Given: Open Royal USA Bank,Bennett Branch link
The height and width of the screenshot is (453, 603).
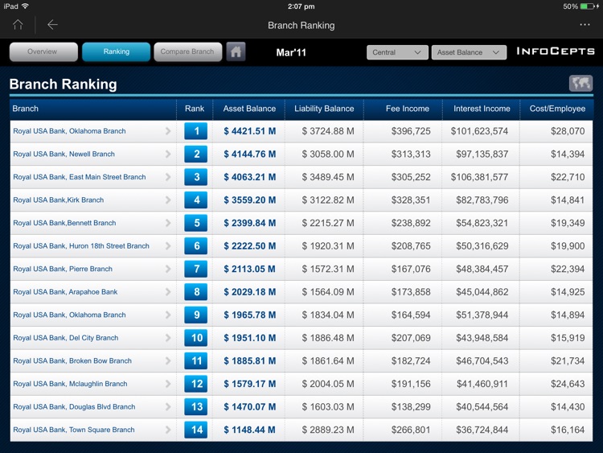Looking at the screenshot, I should click(x=64, y=223).
